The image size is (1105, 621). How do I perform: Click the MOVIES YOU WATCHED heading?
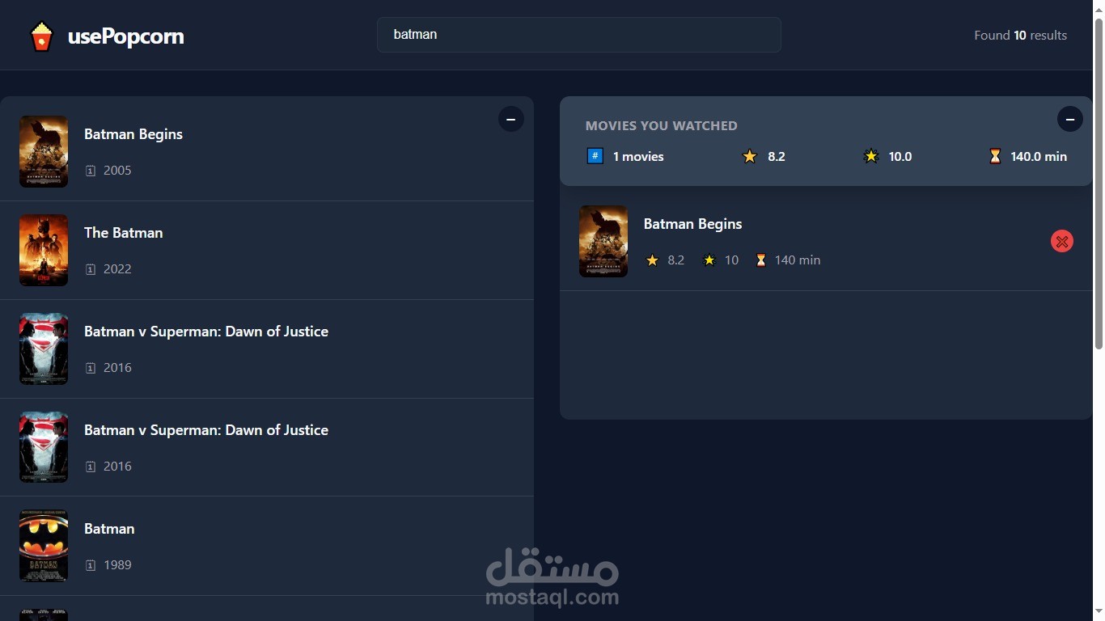click(662, 126)
